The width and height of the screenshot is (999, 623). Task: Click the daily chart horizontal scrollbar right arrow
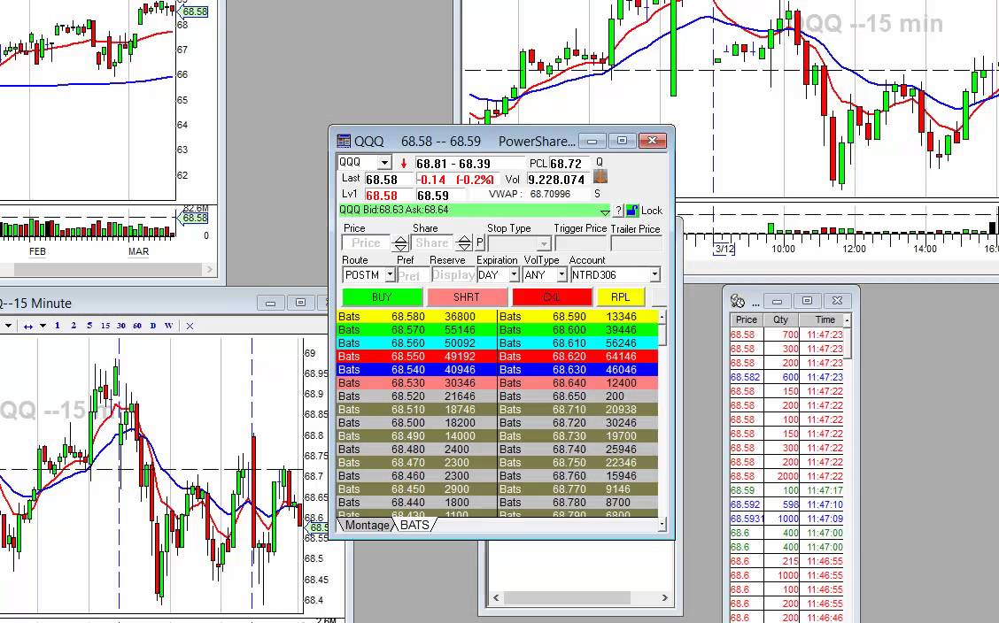(210, 269)
